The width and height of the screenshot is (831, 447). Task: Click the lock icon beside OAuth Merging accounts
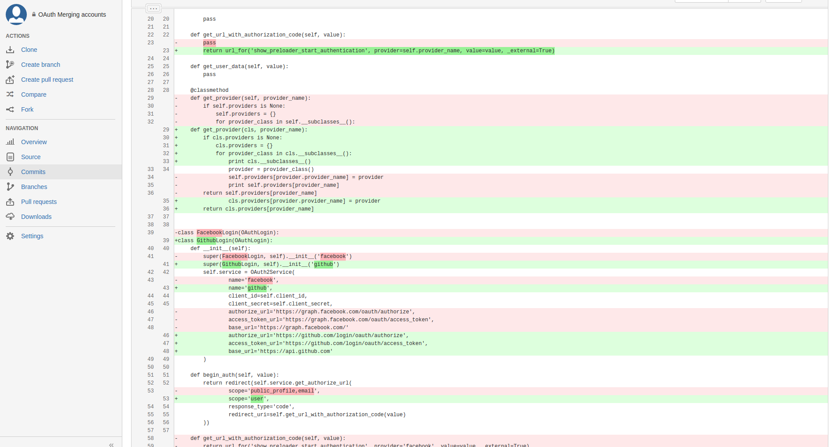click(x=34, y=15)
